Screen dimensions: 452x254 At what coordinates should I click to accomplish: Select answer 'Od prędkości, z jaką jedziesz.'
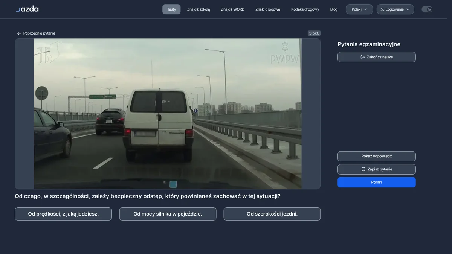[x=63, y=214]
